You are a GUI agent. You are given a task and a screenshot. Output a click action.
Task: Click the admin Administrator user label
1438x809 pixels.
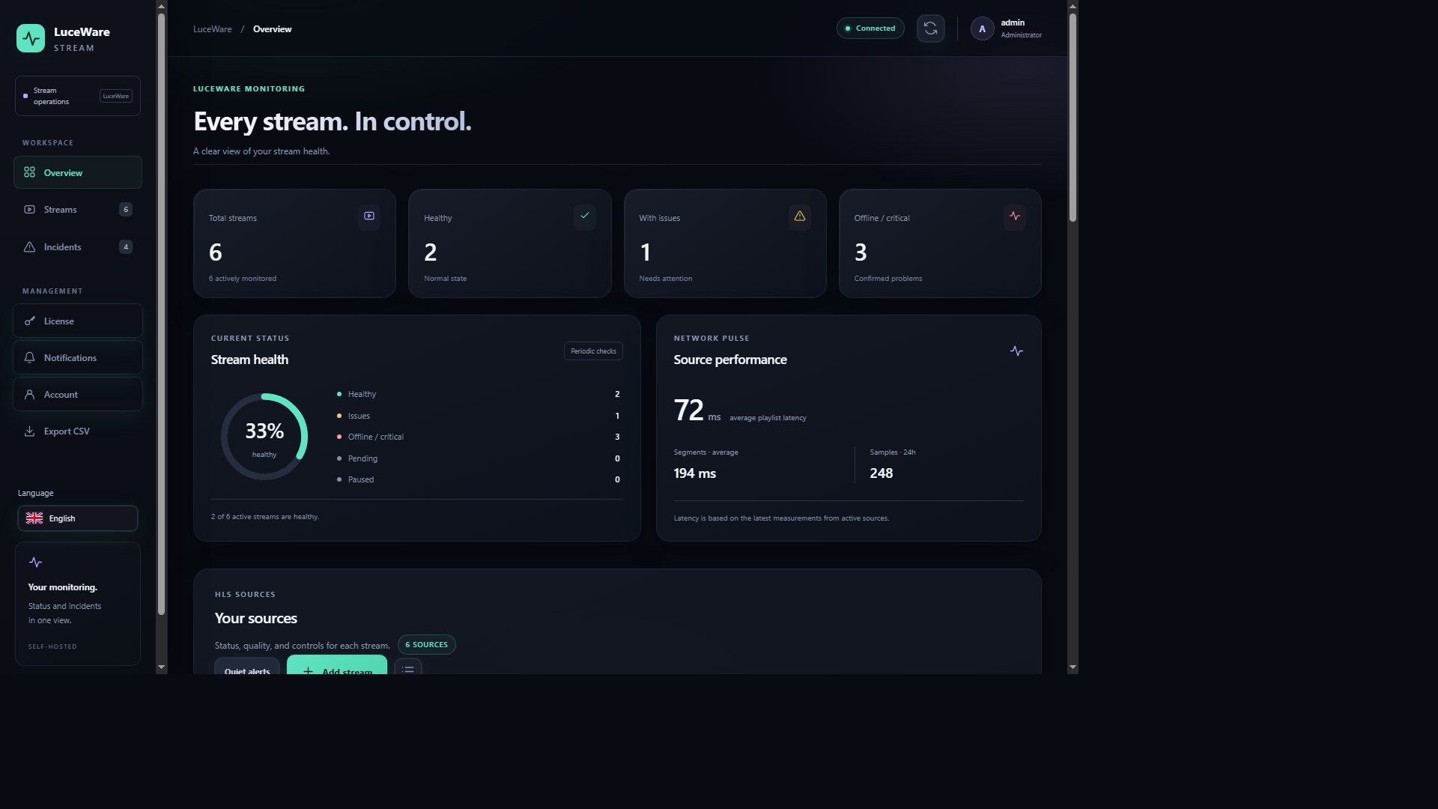pyautogui.click(x=1021, y=28)
